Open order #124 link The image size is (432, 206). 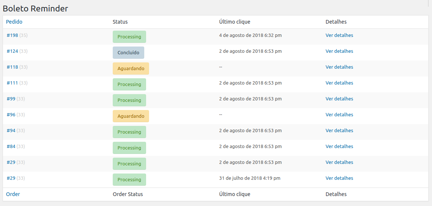[12, 51]
